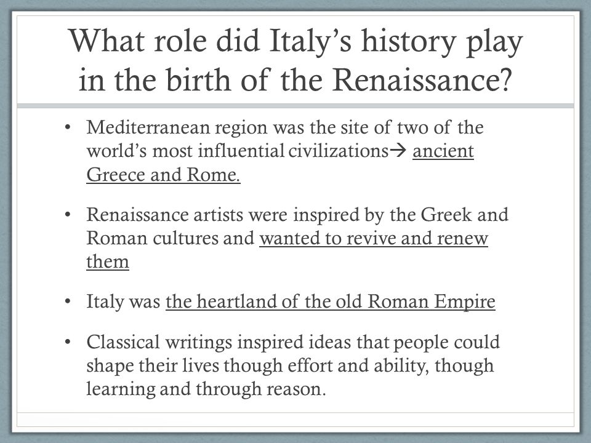Click 'learning and through reason.' line
This screenshot has height=443, width=591.
click(206, 389)
